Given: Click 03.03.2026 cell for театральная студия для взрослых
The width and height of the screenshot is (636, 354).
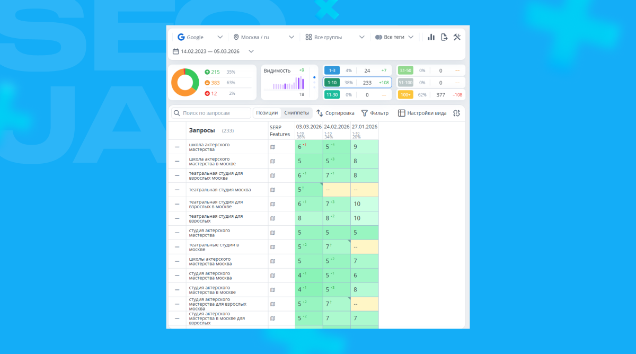Looking at the screenshot, I should [309, 218].
